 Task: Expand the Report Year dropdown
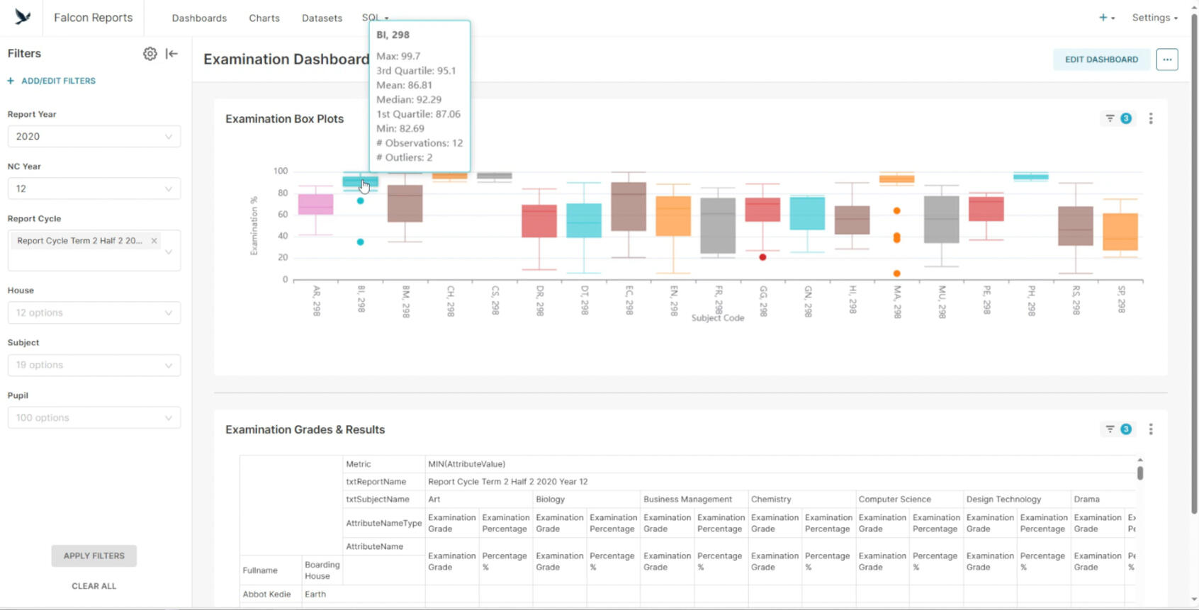pos(94,137)
